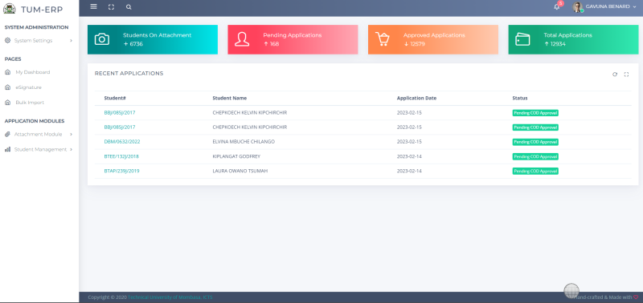This screenshot has height=303, width=643.
Task: Click the Status column header
Action: click(520, 98)
